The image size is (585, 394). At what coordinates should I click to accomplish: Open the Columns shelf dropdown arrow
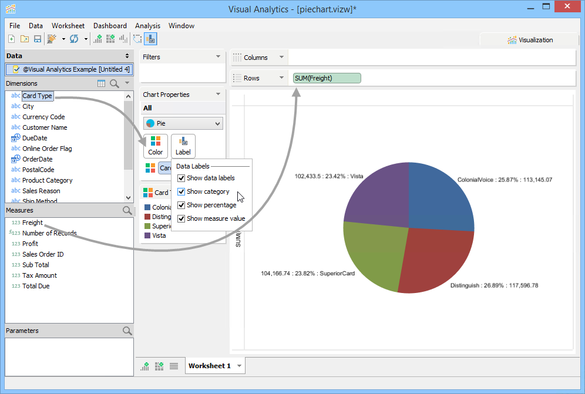point(282,57)
